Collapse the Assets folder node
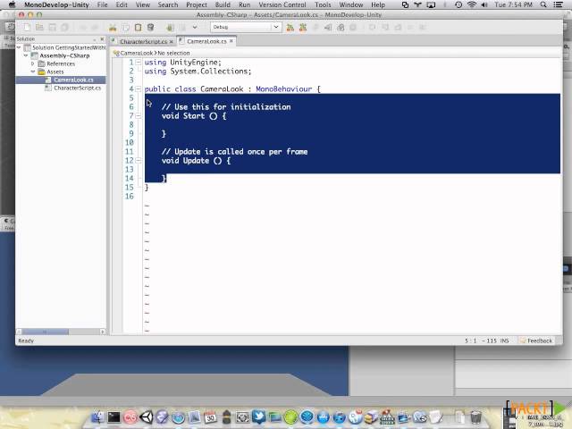 click(33, 71)
